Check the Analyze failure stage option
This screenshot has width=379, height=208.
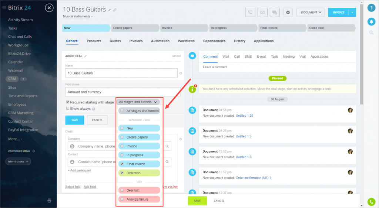tap(122, 199)
